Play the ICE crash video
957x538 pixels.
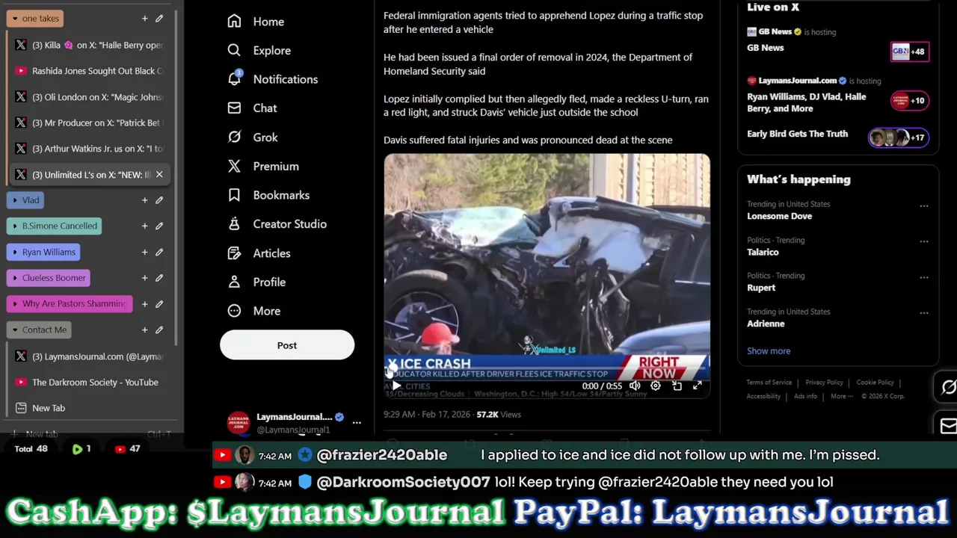click(x=396, y=386)
